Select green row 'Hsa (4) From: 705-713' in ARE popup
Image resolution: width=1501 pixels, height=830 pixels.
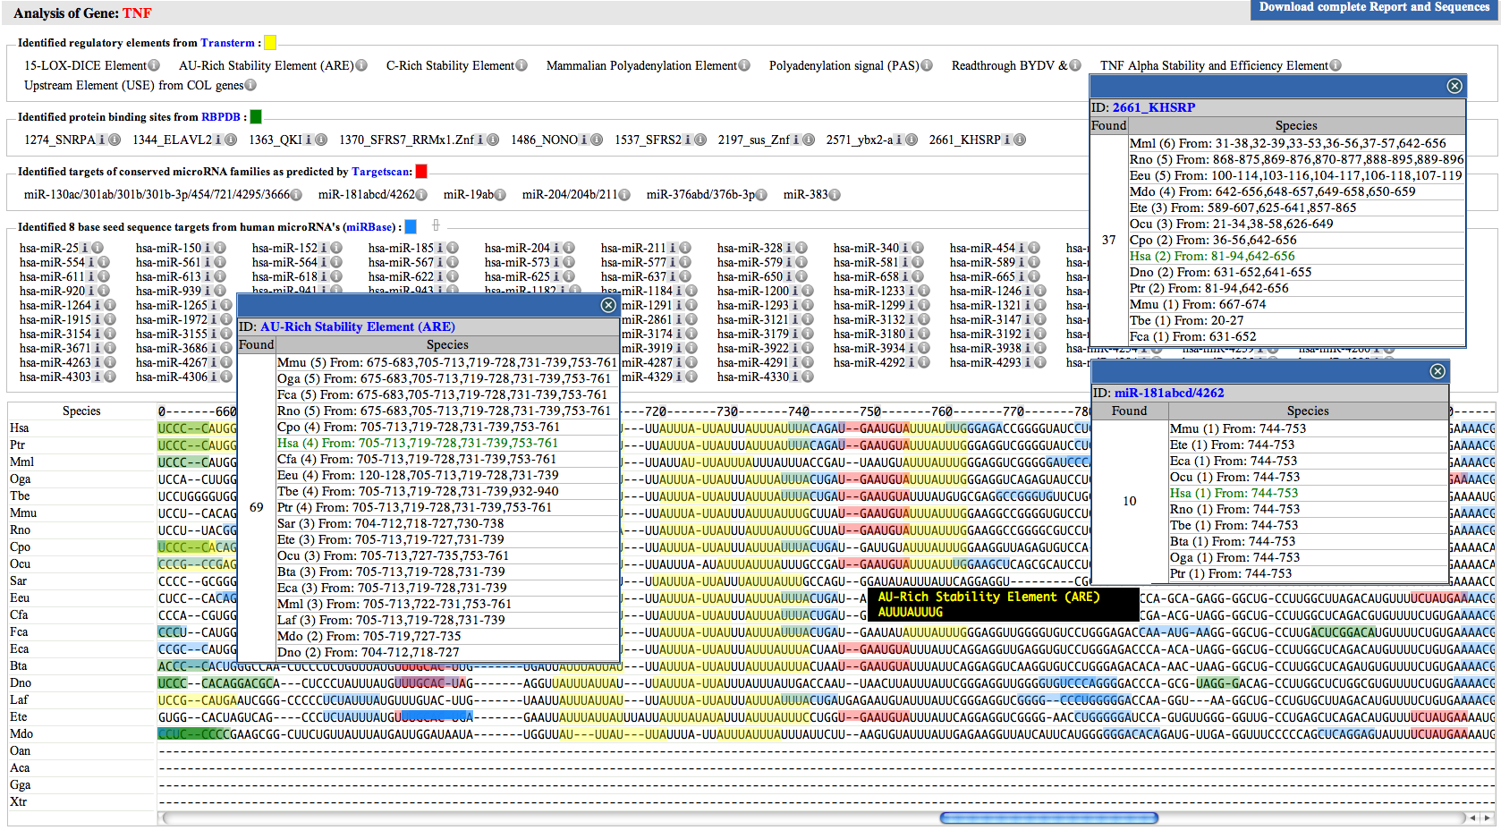(x=447, y=443)
